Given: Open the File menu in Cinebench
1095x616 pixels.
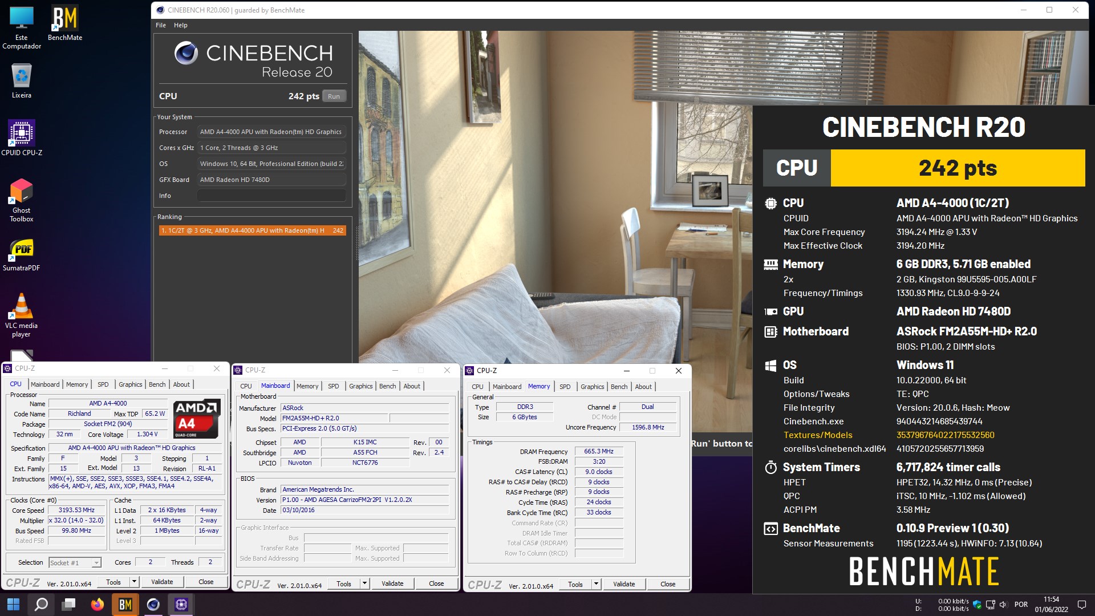Looking at the screenshot, I should pos(161,25).
